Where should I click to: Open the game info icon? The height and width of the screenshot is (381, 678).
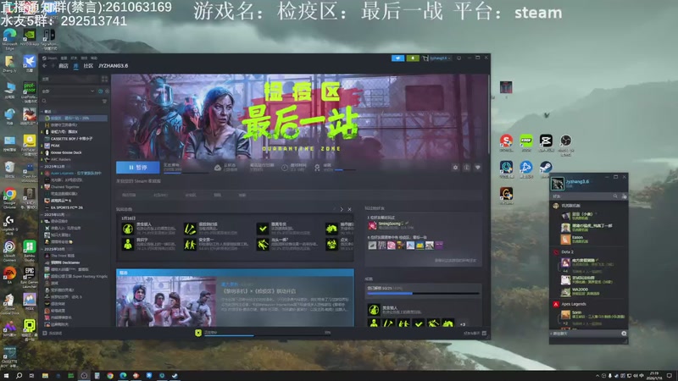click(x=466, y=168)
